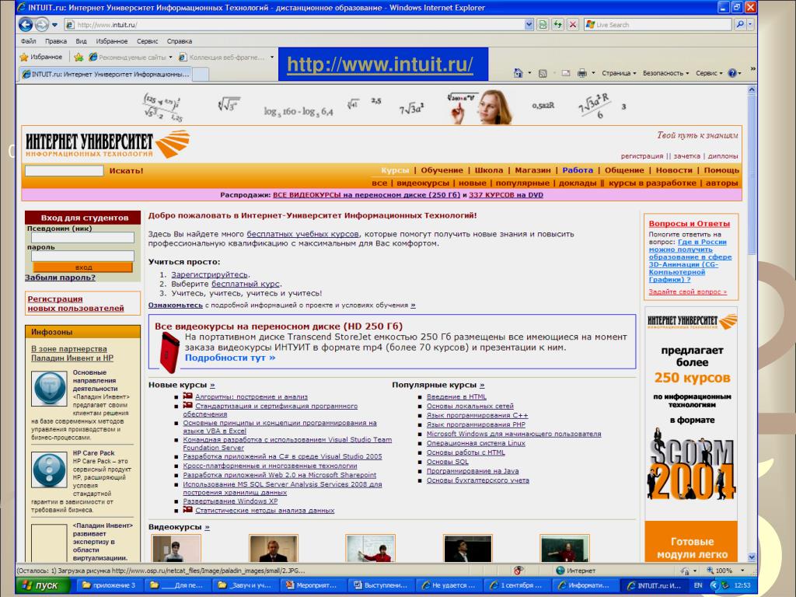Click the status bar privacy report icon

coord(518,571)
